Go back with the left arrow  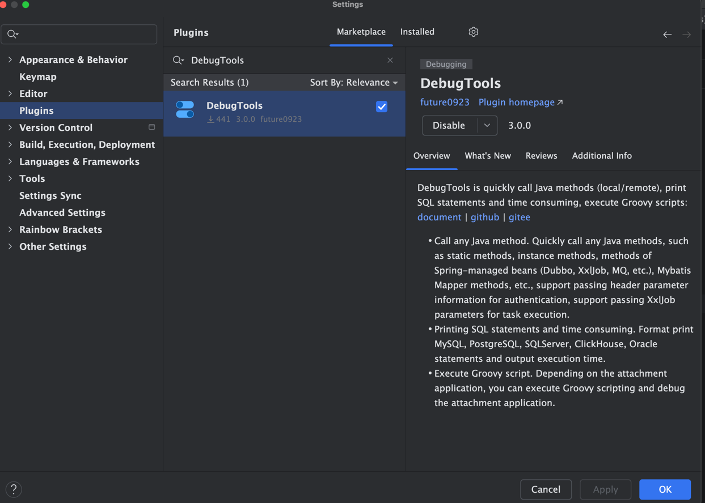point(668,35)
